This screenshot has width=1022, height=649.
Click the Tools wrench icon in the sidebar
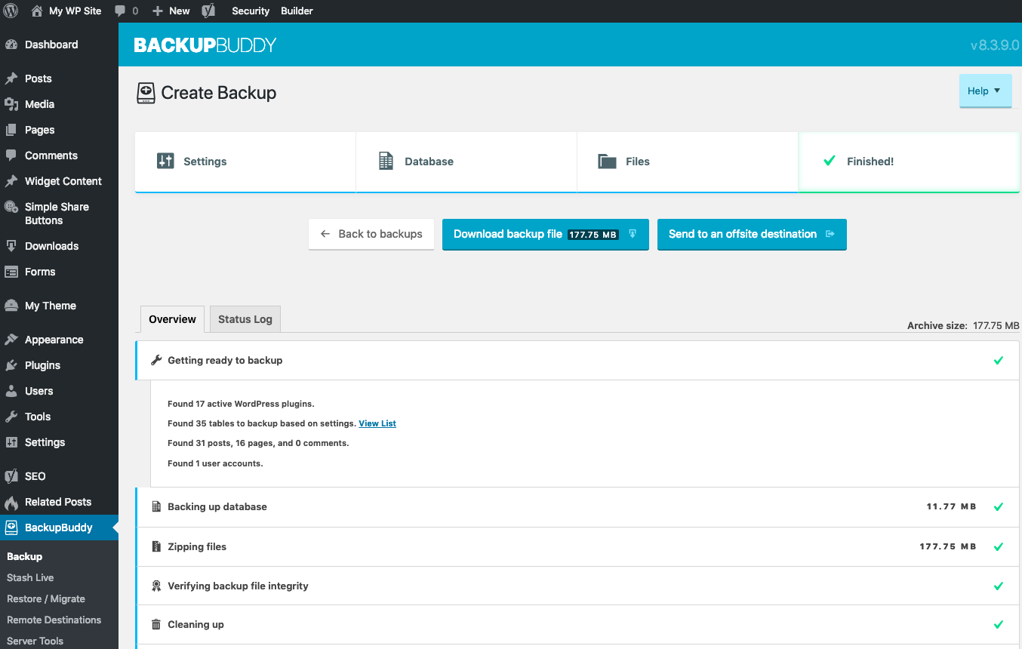(11, 417)
